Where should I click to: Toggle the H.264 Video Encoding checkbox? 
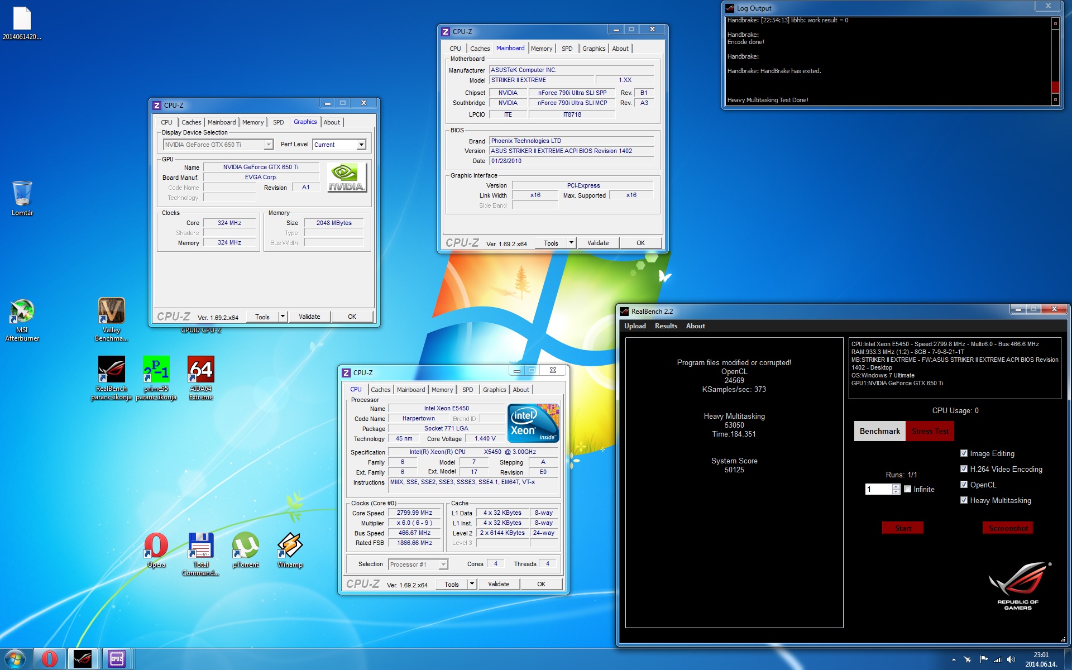(x=964, y=469)
